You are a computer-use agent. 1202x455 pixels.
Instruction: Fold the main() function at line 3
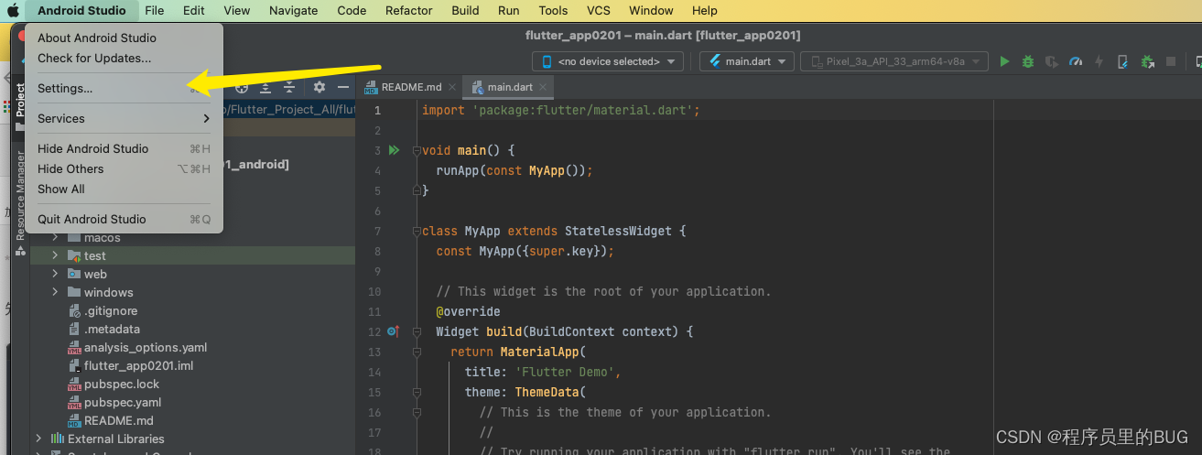pos(416,150)
